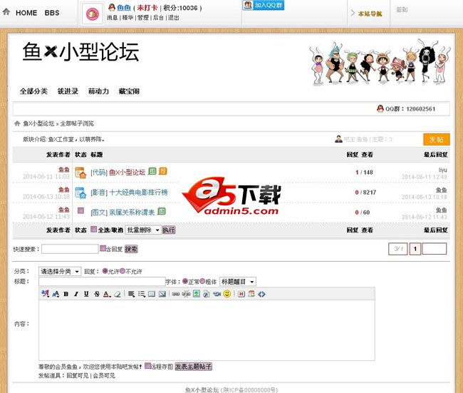Click the 退出 logout link
This screenshot has height=393, width=463.
[174, 17]
